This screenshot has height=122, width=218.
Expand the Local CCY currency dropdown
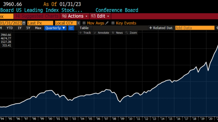coord(78,23)
